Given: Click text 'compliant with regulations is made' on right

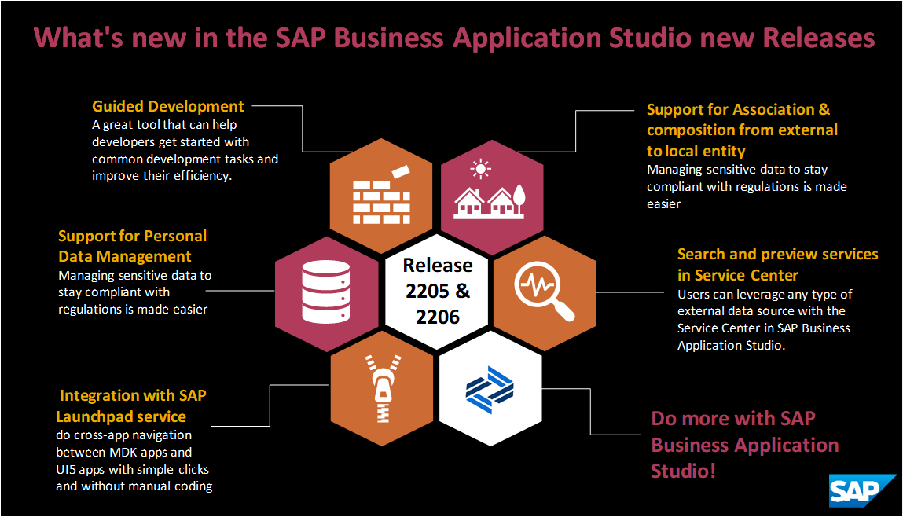Looking at the screenshot, I should coord(747,187).
